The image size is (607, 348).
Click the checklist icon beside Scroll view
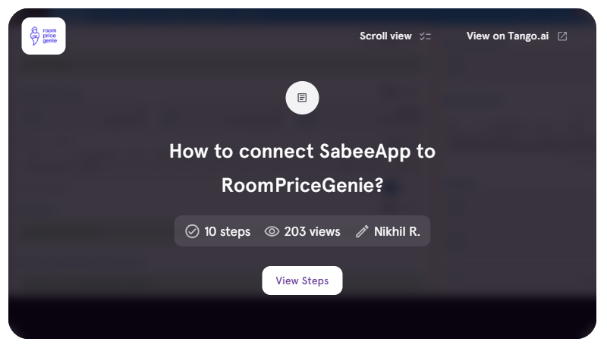[425, 36]
